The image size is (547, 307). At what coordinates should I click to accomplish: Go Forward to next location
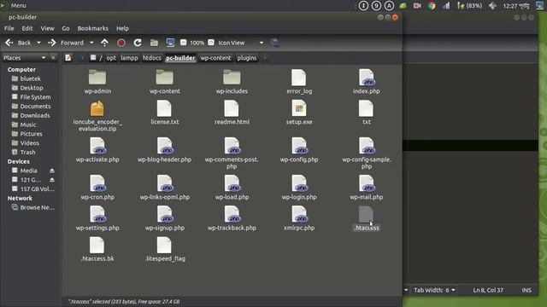(x=67, y=43)
